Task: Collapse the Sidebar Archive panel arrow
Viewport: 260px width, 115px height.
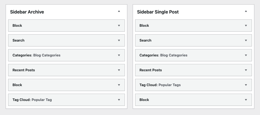Action: pyautogui.click(x=119, y=11)
